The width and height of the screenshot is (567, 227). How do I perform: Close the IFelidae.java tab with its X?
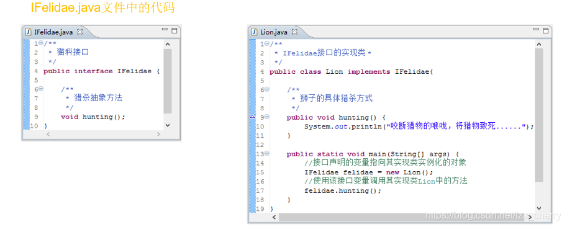tap(80, 32)
